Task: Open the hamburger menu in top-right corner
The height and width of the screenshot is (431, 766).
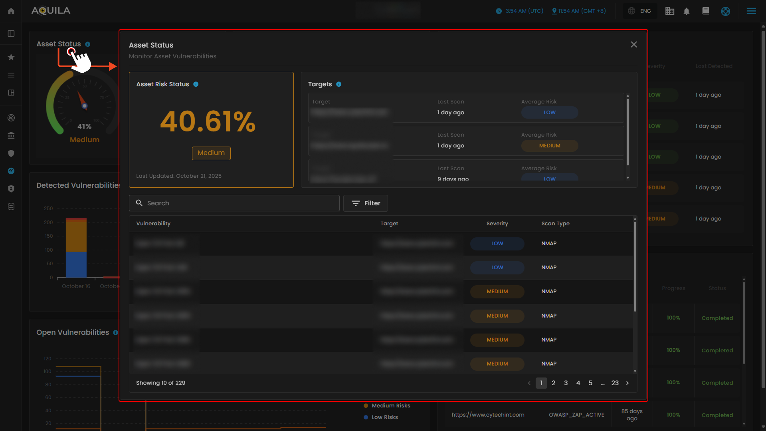Action: (x=751, y=11)
